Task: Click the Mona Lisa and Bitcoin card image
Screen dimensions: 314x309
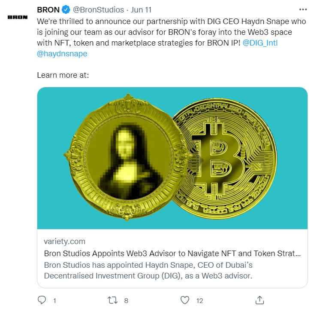Action: 172,158
